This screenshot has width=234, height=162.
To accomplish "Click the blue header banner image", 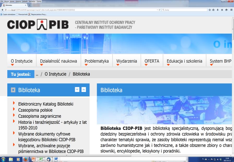I will (x=119, y=44).
